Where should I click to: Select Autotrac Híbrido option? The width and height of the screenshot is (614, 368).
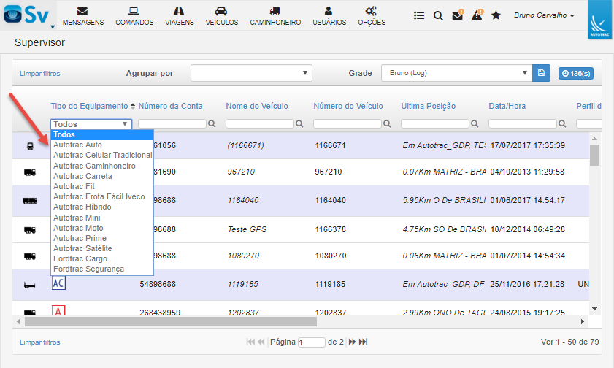point(102,207)
